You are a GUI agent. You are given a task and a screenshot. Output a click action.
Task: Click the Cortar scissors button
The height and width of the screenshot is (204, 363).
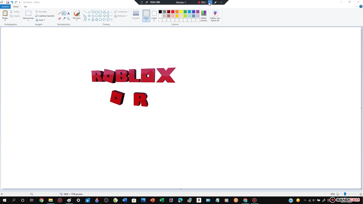(x=15, y=12)
